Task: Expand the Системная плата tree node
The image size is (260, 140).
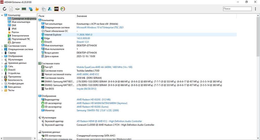Action: click(x=2, y=46)
